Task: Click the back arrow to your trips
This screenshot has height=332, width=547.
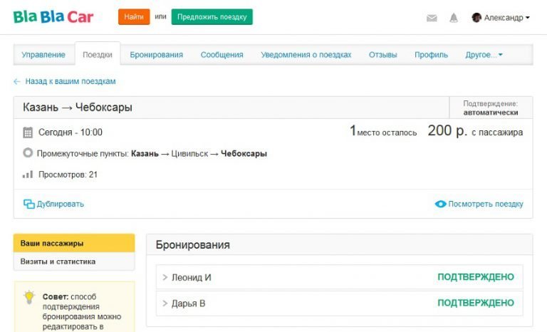Action: coord(17,81)
